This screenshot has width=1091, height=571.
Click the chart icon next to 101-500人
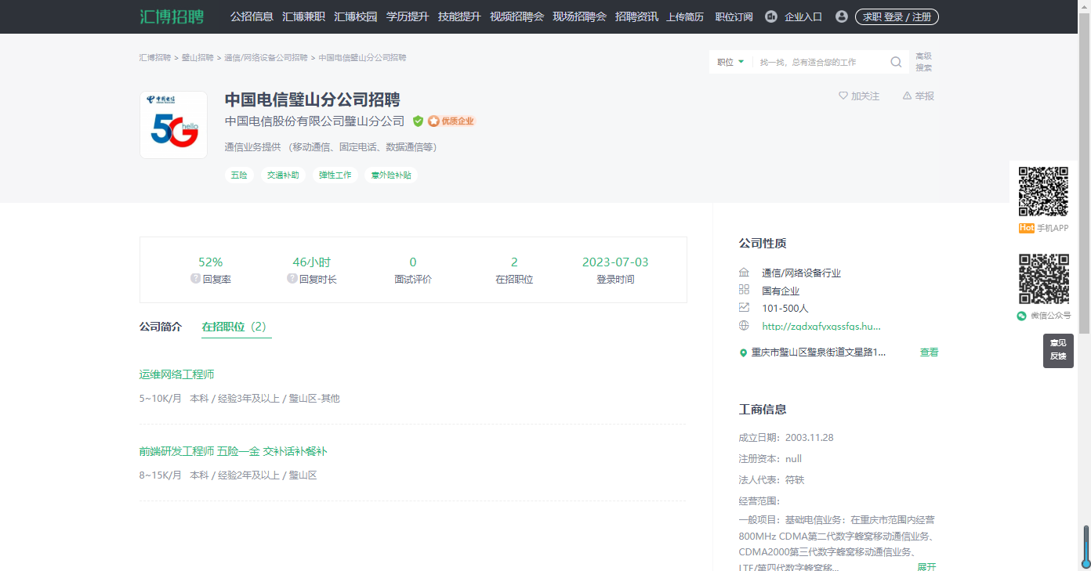(x=744, y=308)
